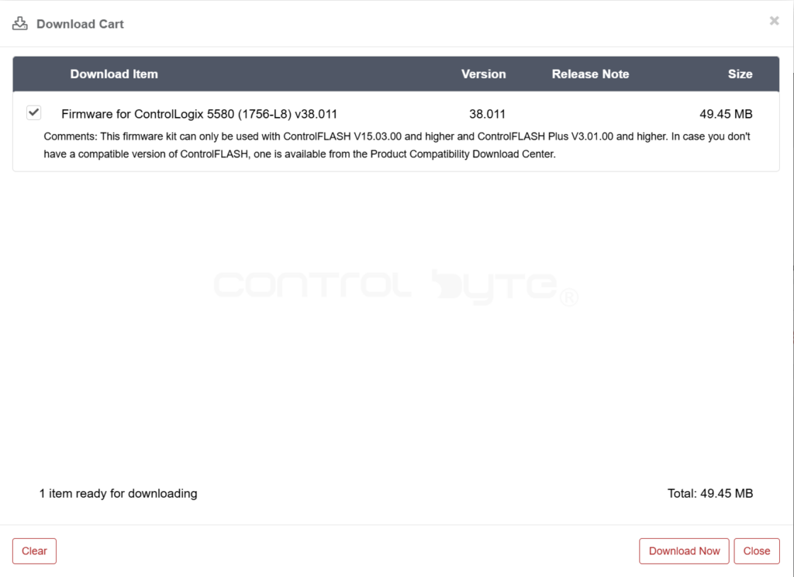Screen dimensions: 794x577
Task: Click the Download Now button
Action: [684, 551]
